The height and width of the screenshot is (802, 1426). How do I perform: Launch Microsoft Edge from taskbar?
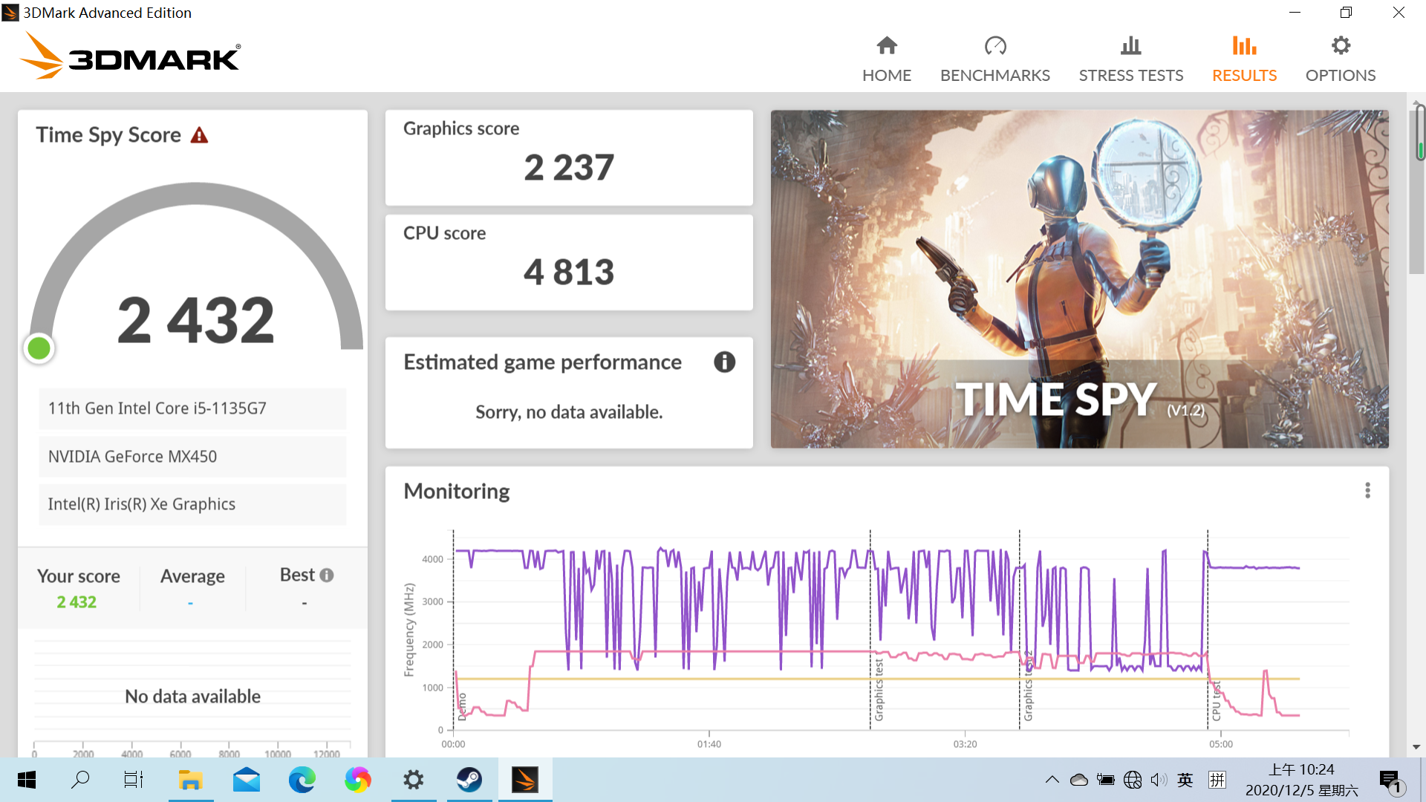(x=302, y=780)
